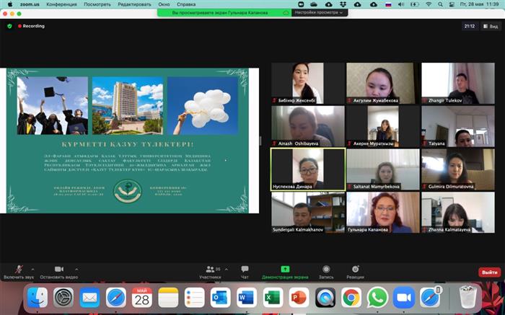The height and width of the screenshot is (315, 505).
Task: Click the green Демонстрация экрана share icon
Action: coord(285,270)
